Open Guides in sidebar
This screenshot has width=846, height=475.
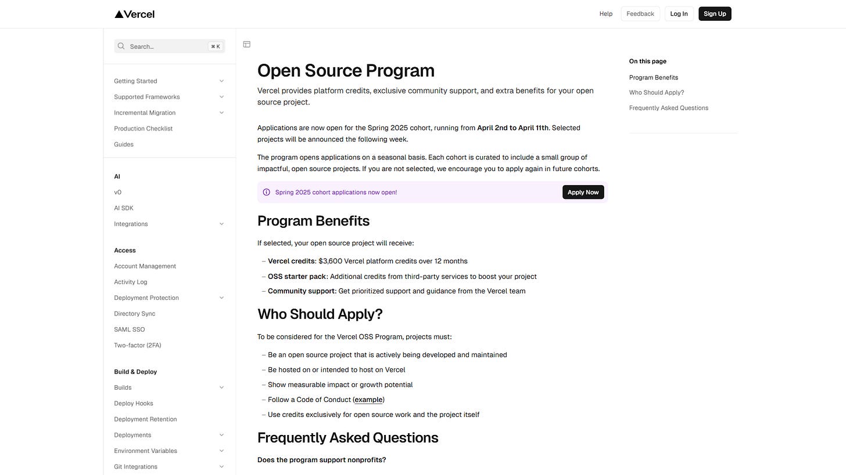pos(124,144)
